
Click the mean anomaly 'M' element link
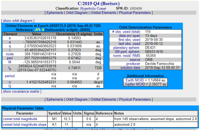[10, 62]
